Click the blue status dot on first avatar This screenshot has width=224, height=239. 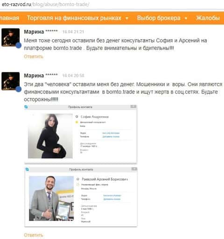19,45
